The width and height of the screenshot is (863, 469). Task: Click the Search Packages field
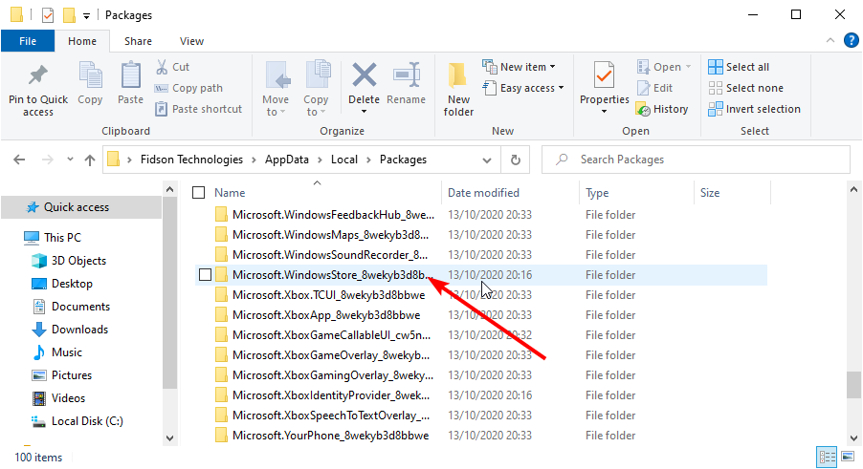point(696,160)
